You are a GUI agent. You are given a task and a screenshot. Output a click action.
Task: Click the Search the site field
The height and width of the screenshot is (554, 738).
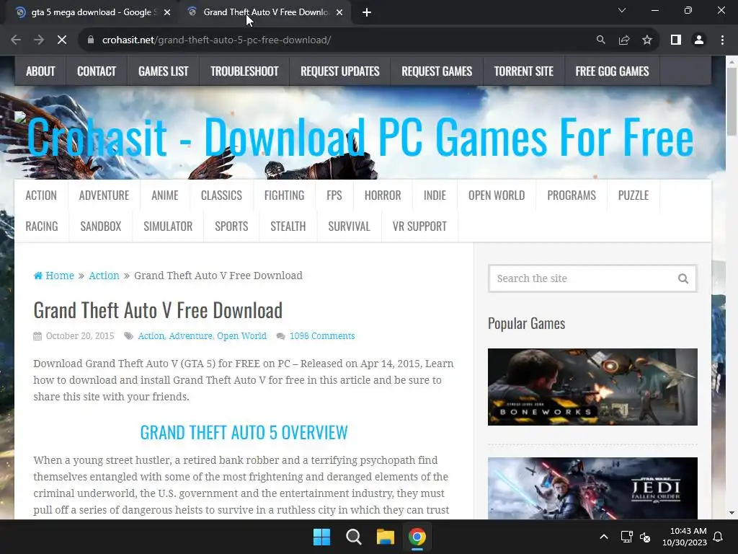point(592,278)
